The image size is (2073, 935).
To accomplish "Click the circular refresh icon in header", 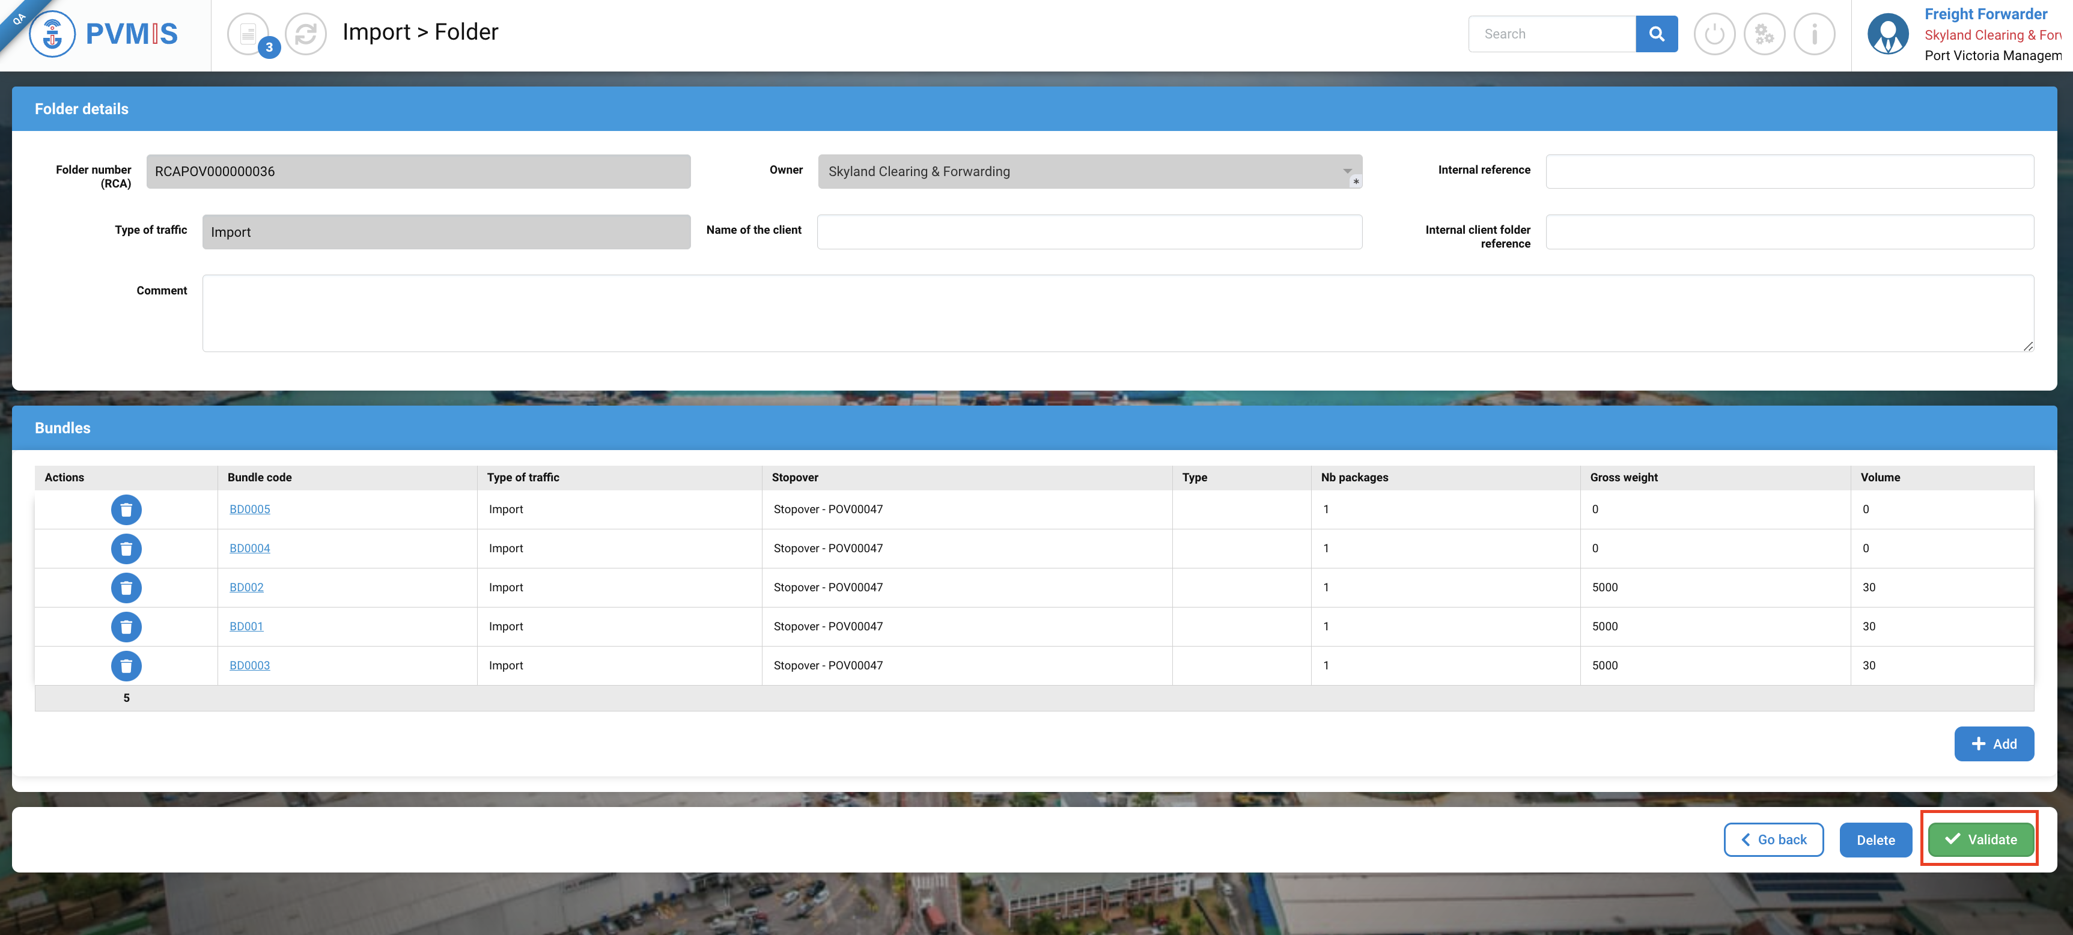I will (306, 34).
